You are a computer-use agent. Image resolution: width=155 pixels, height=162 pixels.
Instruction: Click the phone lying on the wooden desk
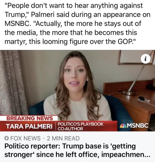[141, 99]
